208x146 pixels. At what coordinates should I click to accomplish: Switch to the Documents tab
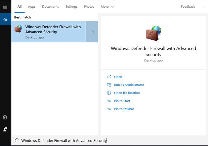pyautogui.click(x=50, y=7)
